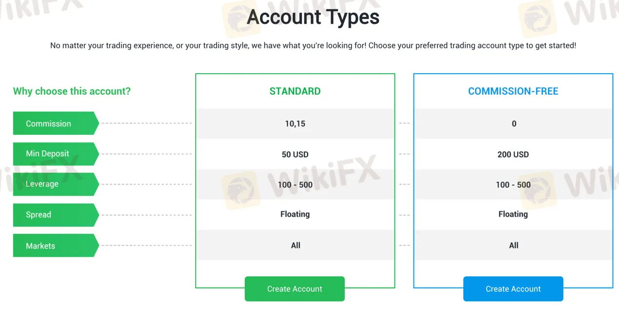Select the 50 USD minimum deposit value
Screen dimensions: 619x311
point(295,154)
